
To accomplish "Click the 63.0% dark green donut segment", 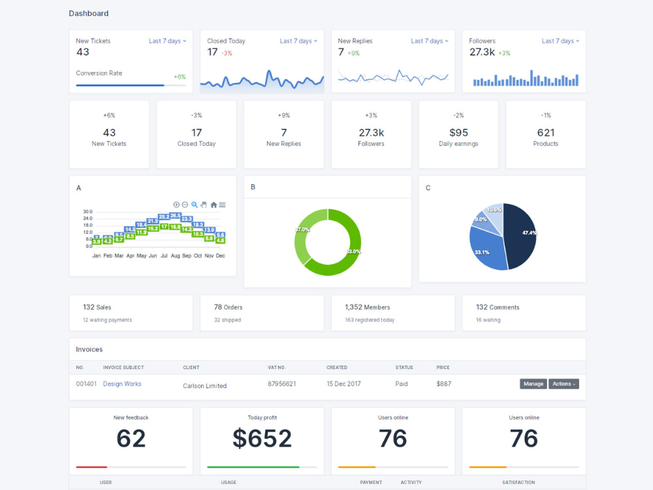I will (352, 254).
